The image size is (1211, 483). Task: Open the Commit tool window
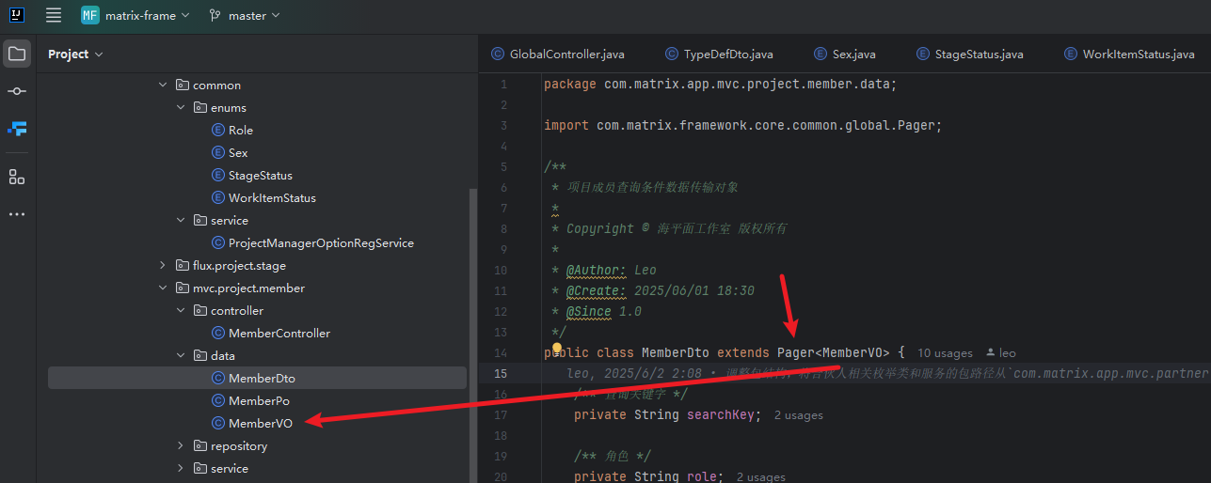17,91
